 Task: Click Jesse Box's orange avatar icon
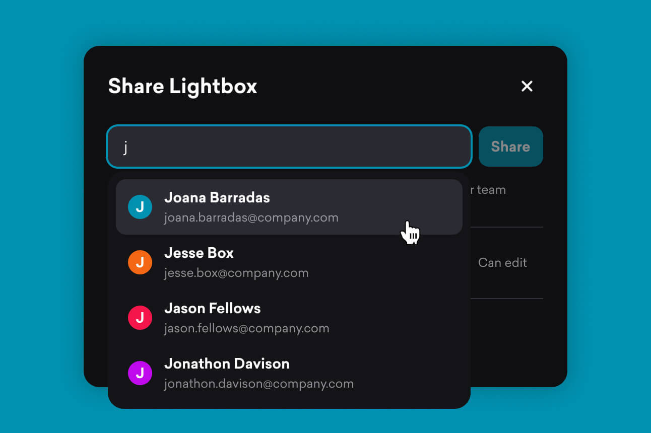point(140,262)
